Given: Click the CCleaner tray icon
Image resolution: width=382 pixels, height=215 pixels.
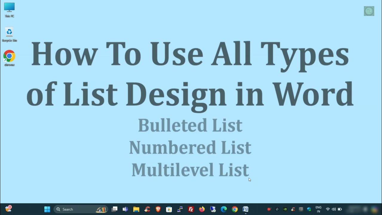Looking at the screenshot, I should tap(293, 209).
